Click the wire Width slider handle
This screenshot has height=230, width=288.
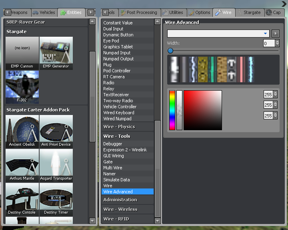170,51
